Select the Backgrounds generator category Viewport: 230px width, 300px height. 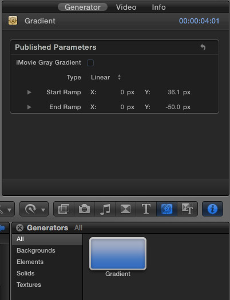coord(36,250)
